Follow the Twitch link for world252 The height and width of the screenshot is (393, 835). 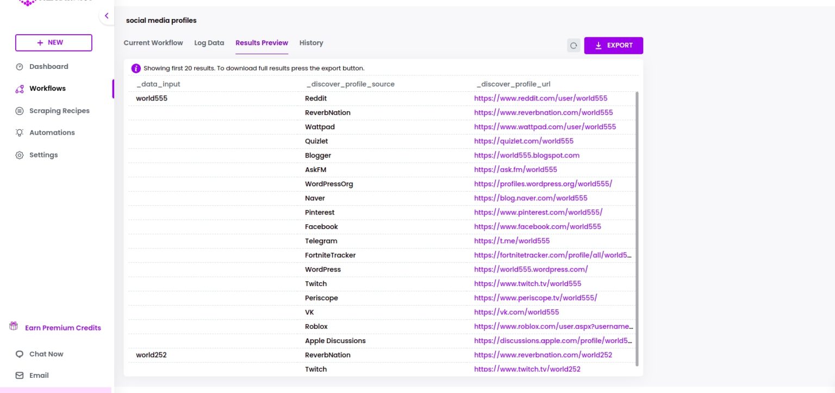tap(527, 369)
